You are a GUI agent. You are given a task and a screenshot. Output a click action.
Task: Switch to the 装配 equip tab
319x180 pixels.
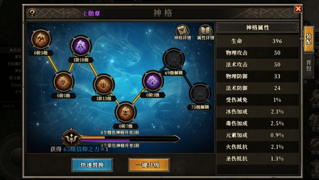pyautogui.click(x=309, y=39)
